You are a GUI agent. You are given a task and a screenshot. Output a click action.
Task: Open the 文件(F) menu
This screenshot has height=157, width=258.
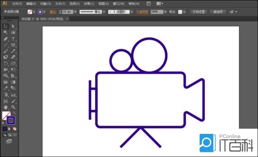17,3
